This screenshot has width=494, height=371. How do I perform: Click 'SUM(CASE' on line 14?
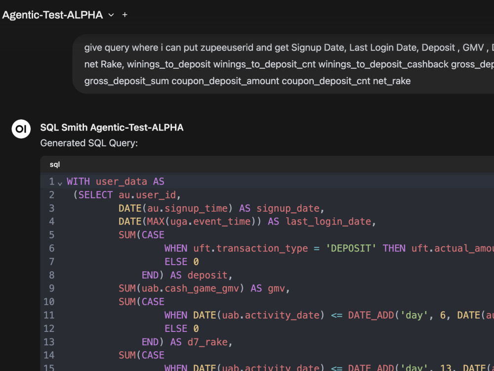141,355
